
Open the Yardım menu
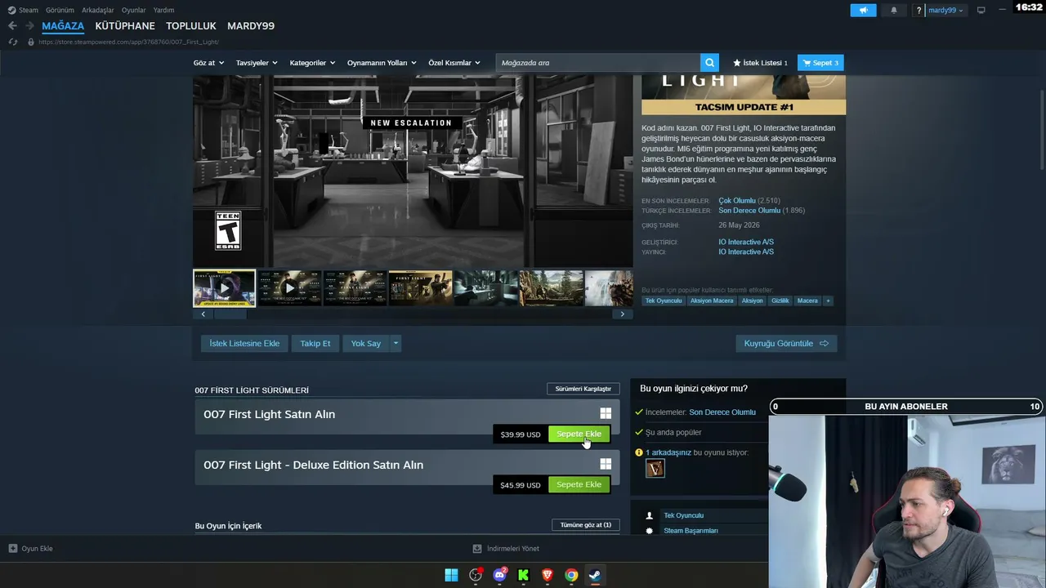[x=163, y=11]
